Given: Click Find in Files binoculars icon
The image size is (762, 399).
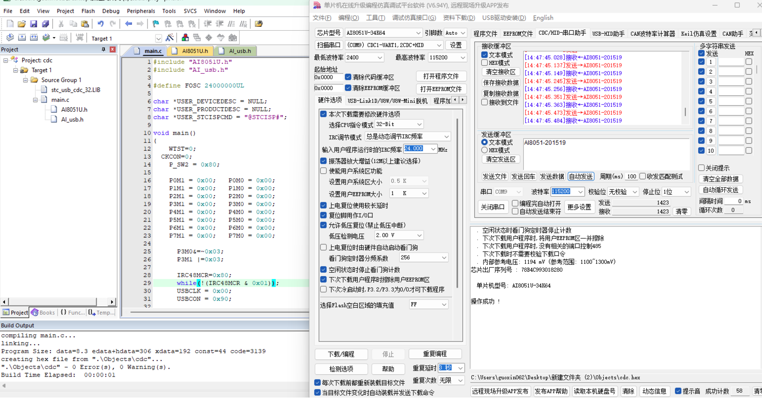Looking at the screenshot, I should [x=259, y=23].
